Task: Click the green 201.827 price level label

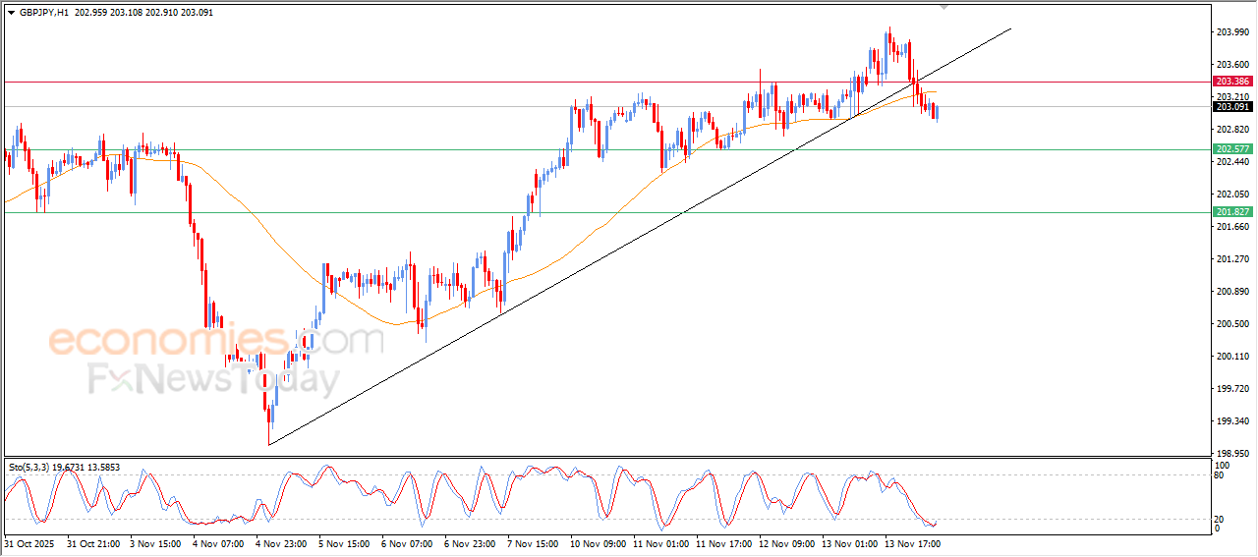Action: pyautogui.click(x=1231, y=212)
